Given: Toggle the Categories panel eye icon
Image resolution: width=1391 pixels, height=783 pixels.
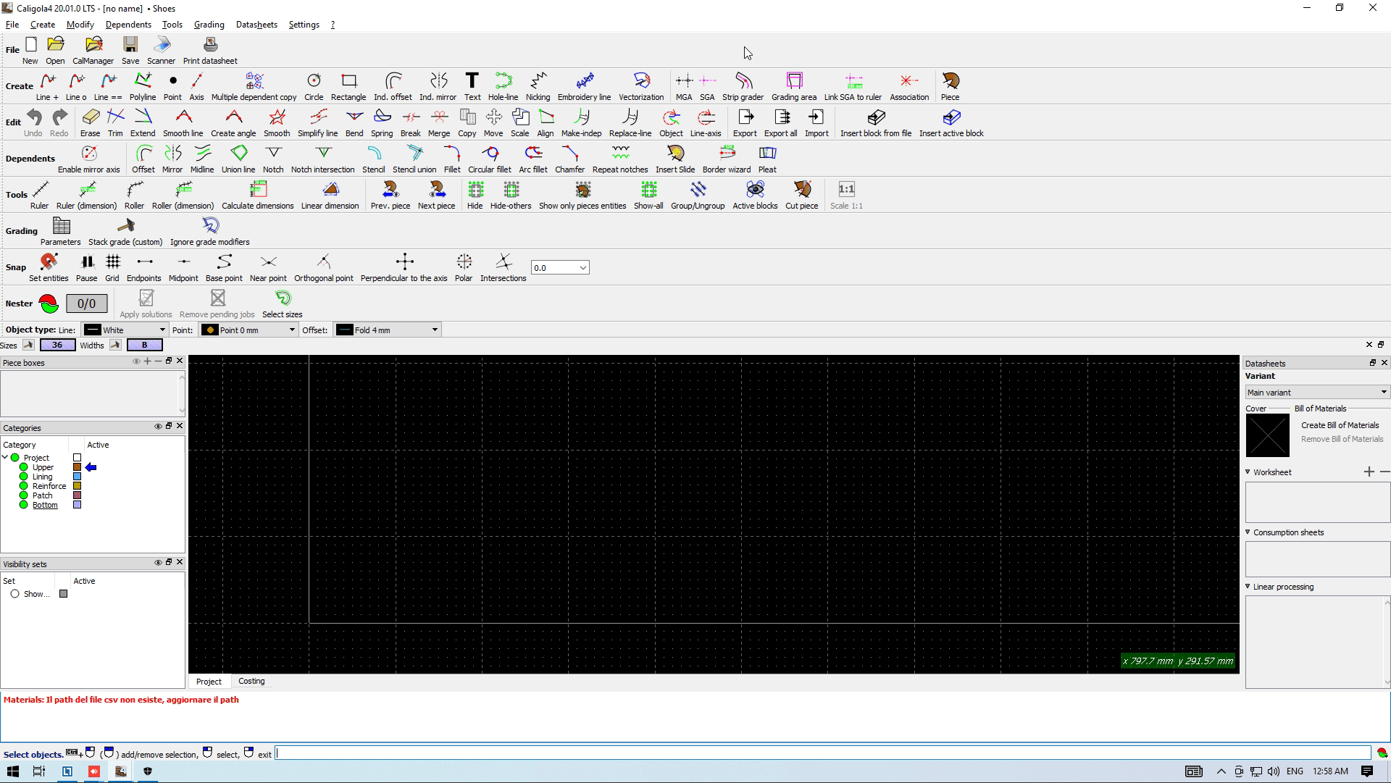Looking at the screenshot, I should (x=157, y=426).
